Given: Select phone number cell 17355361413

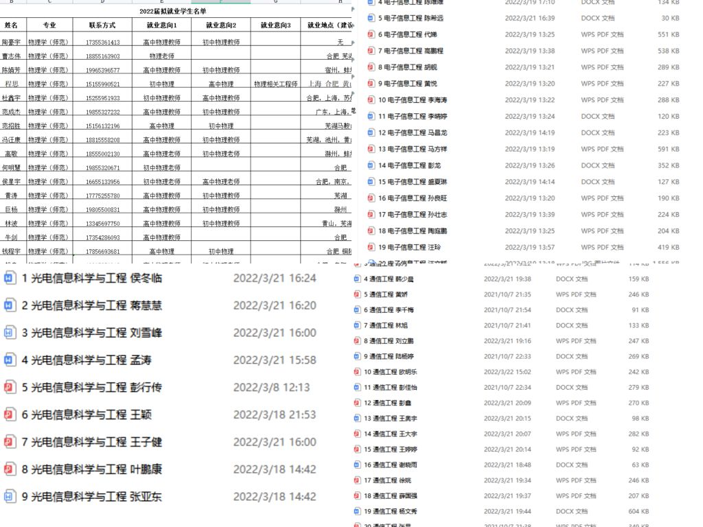Looking at the screenshot, I should pos(102,43).
